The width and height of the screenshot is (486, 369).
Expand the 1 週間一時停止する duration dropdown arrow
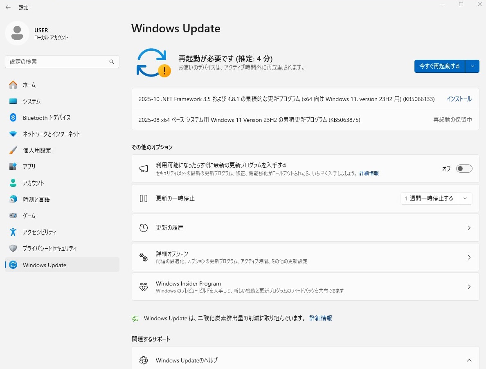(x=465, y=198)
